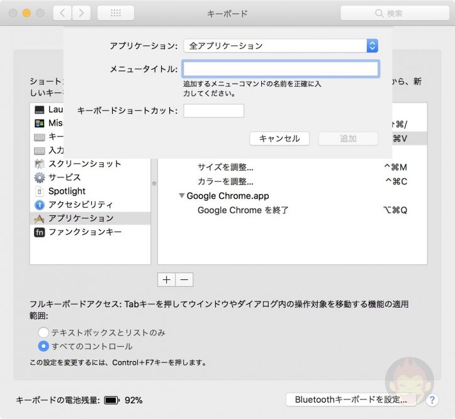Image resolution: width=455 pixels, height=419 pixels.
Task: Click the keyboard icon for 入力 row
Action: (x=40, y=150)
